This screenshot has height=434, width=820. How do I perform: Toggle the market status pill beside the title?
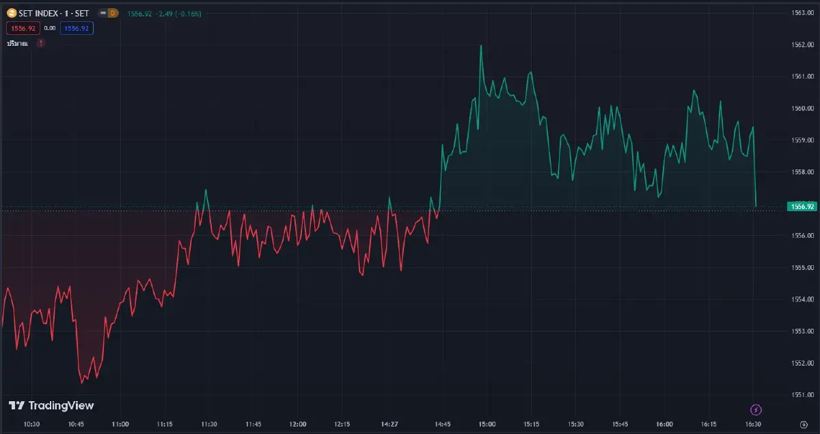tap(102, 13)
